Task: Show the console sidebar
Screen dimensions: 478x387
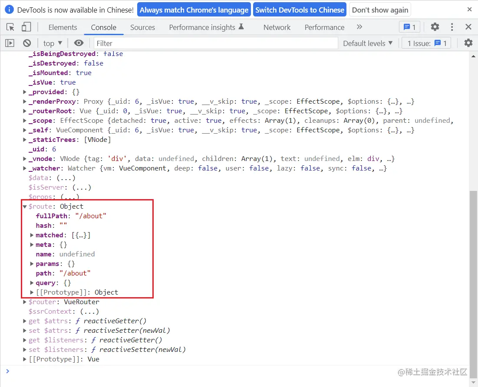Action: [10, 43]
